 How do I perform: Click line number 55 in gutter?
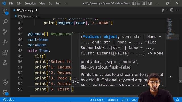(x=20, y=89)
